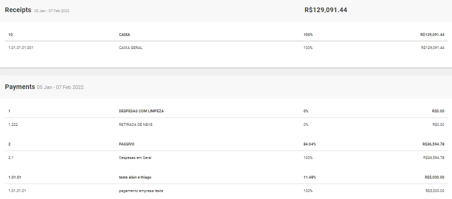Click the R$0.00 amount for RETIRADA DE NEVE
Screen dimensions: 452x199
[438, 124]
